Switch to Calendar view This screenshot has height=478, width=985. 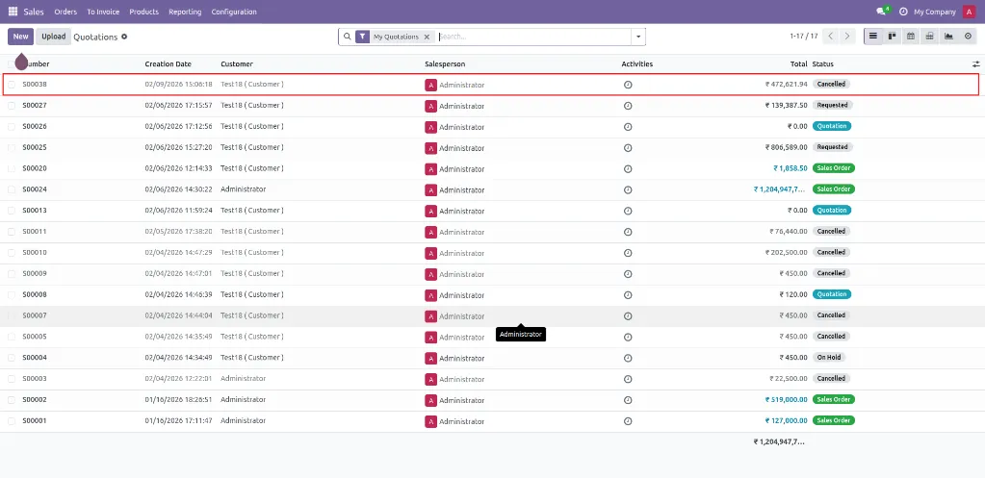pos(911,37)
